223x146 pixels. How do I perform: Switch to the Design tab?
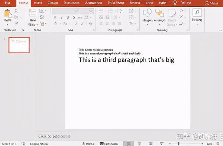pos(53,3)
